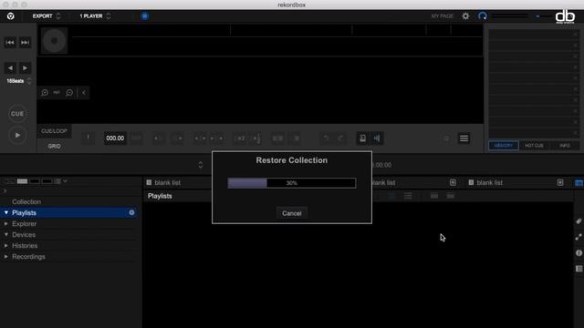584x328 pixels.
Task: Open the tree layout dropdown chevron
Action: coord(65,181)
